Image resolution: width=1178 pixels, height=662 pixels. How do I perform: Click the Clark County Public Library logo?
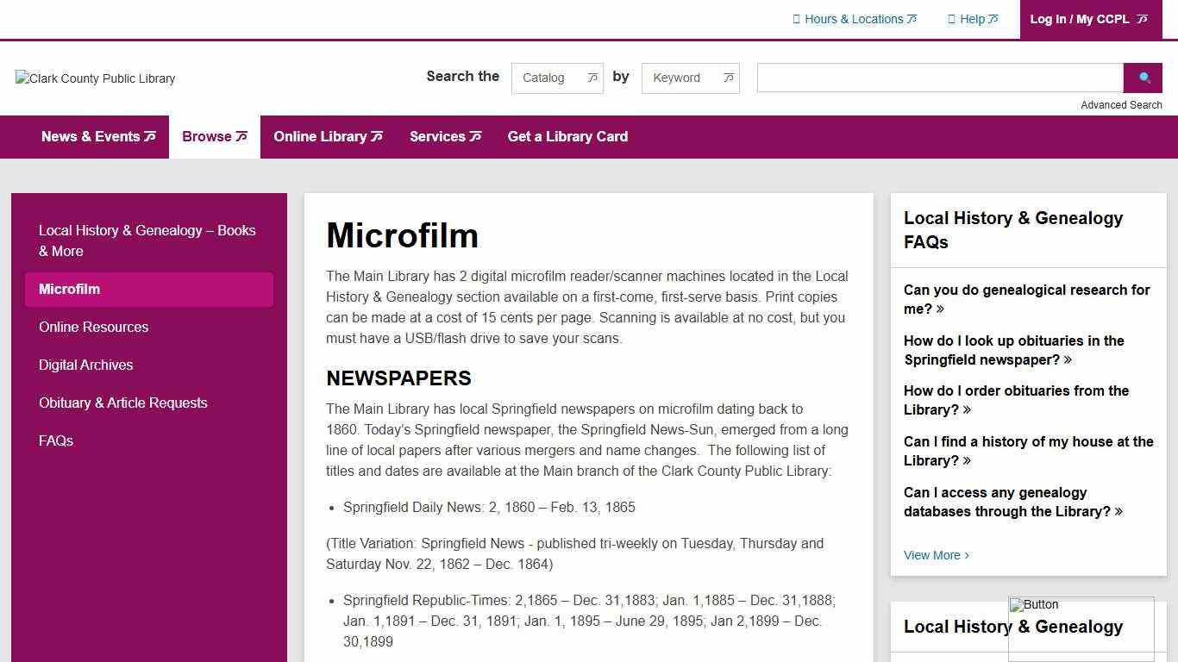(94, 78)
